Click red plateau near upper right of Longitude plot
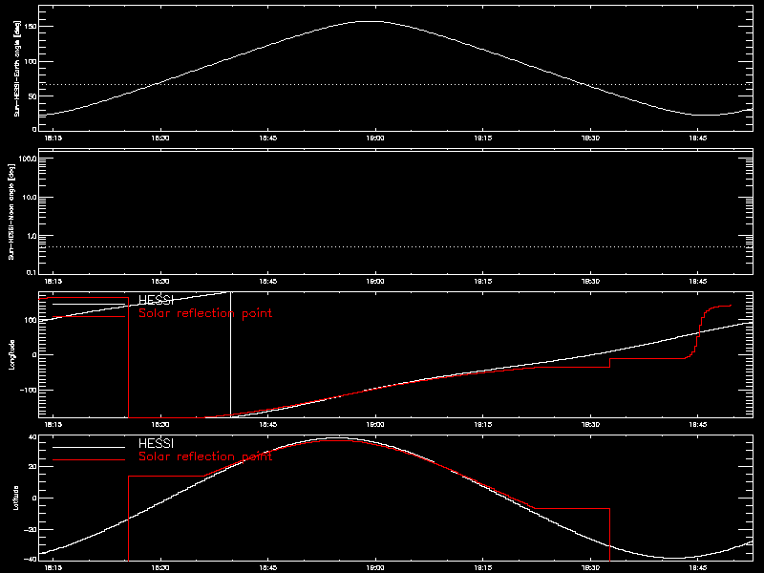 tap(720, 306)
